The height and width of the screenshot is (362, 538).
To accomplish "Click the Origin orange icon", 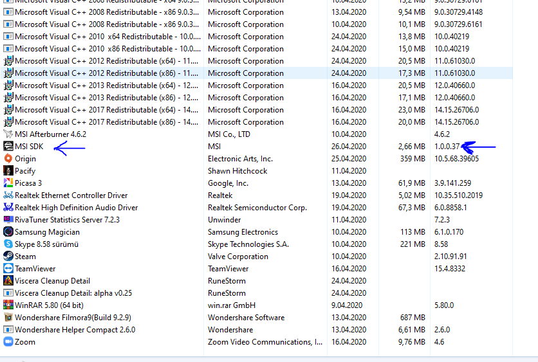I will [x=8, y=159].
